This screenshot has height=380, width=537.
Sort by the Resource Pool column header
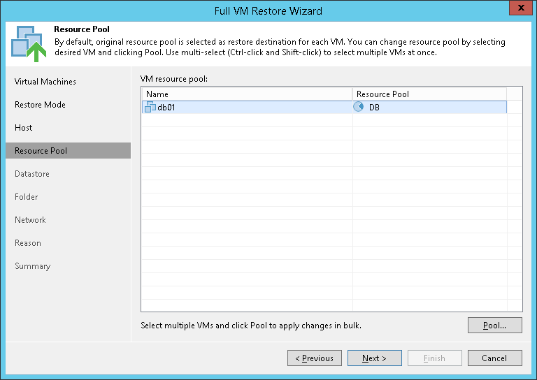click(x=429, y=94)
